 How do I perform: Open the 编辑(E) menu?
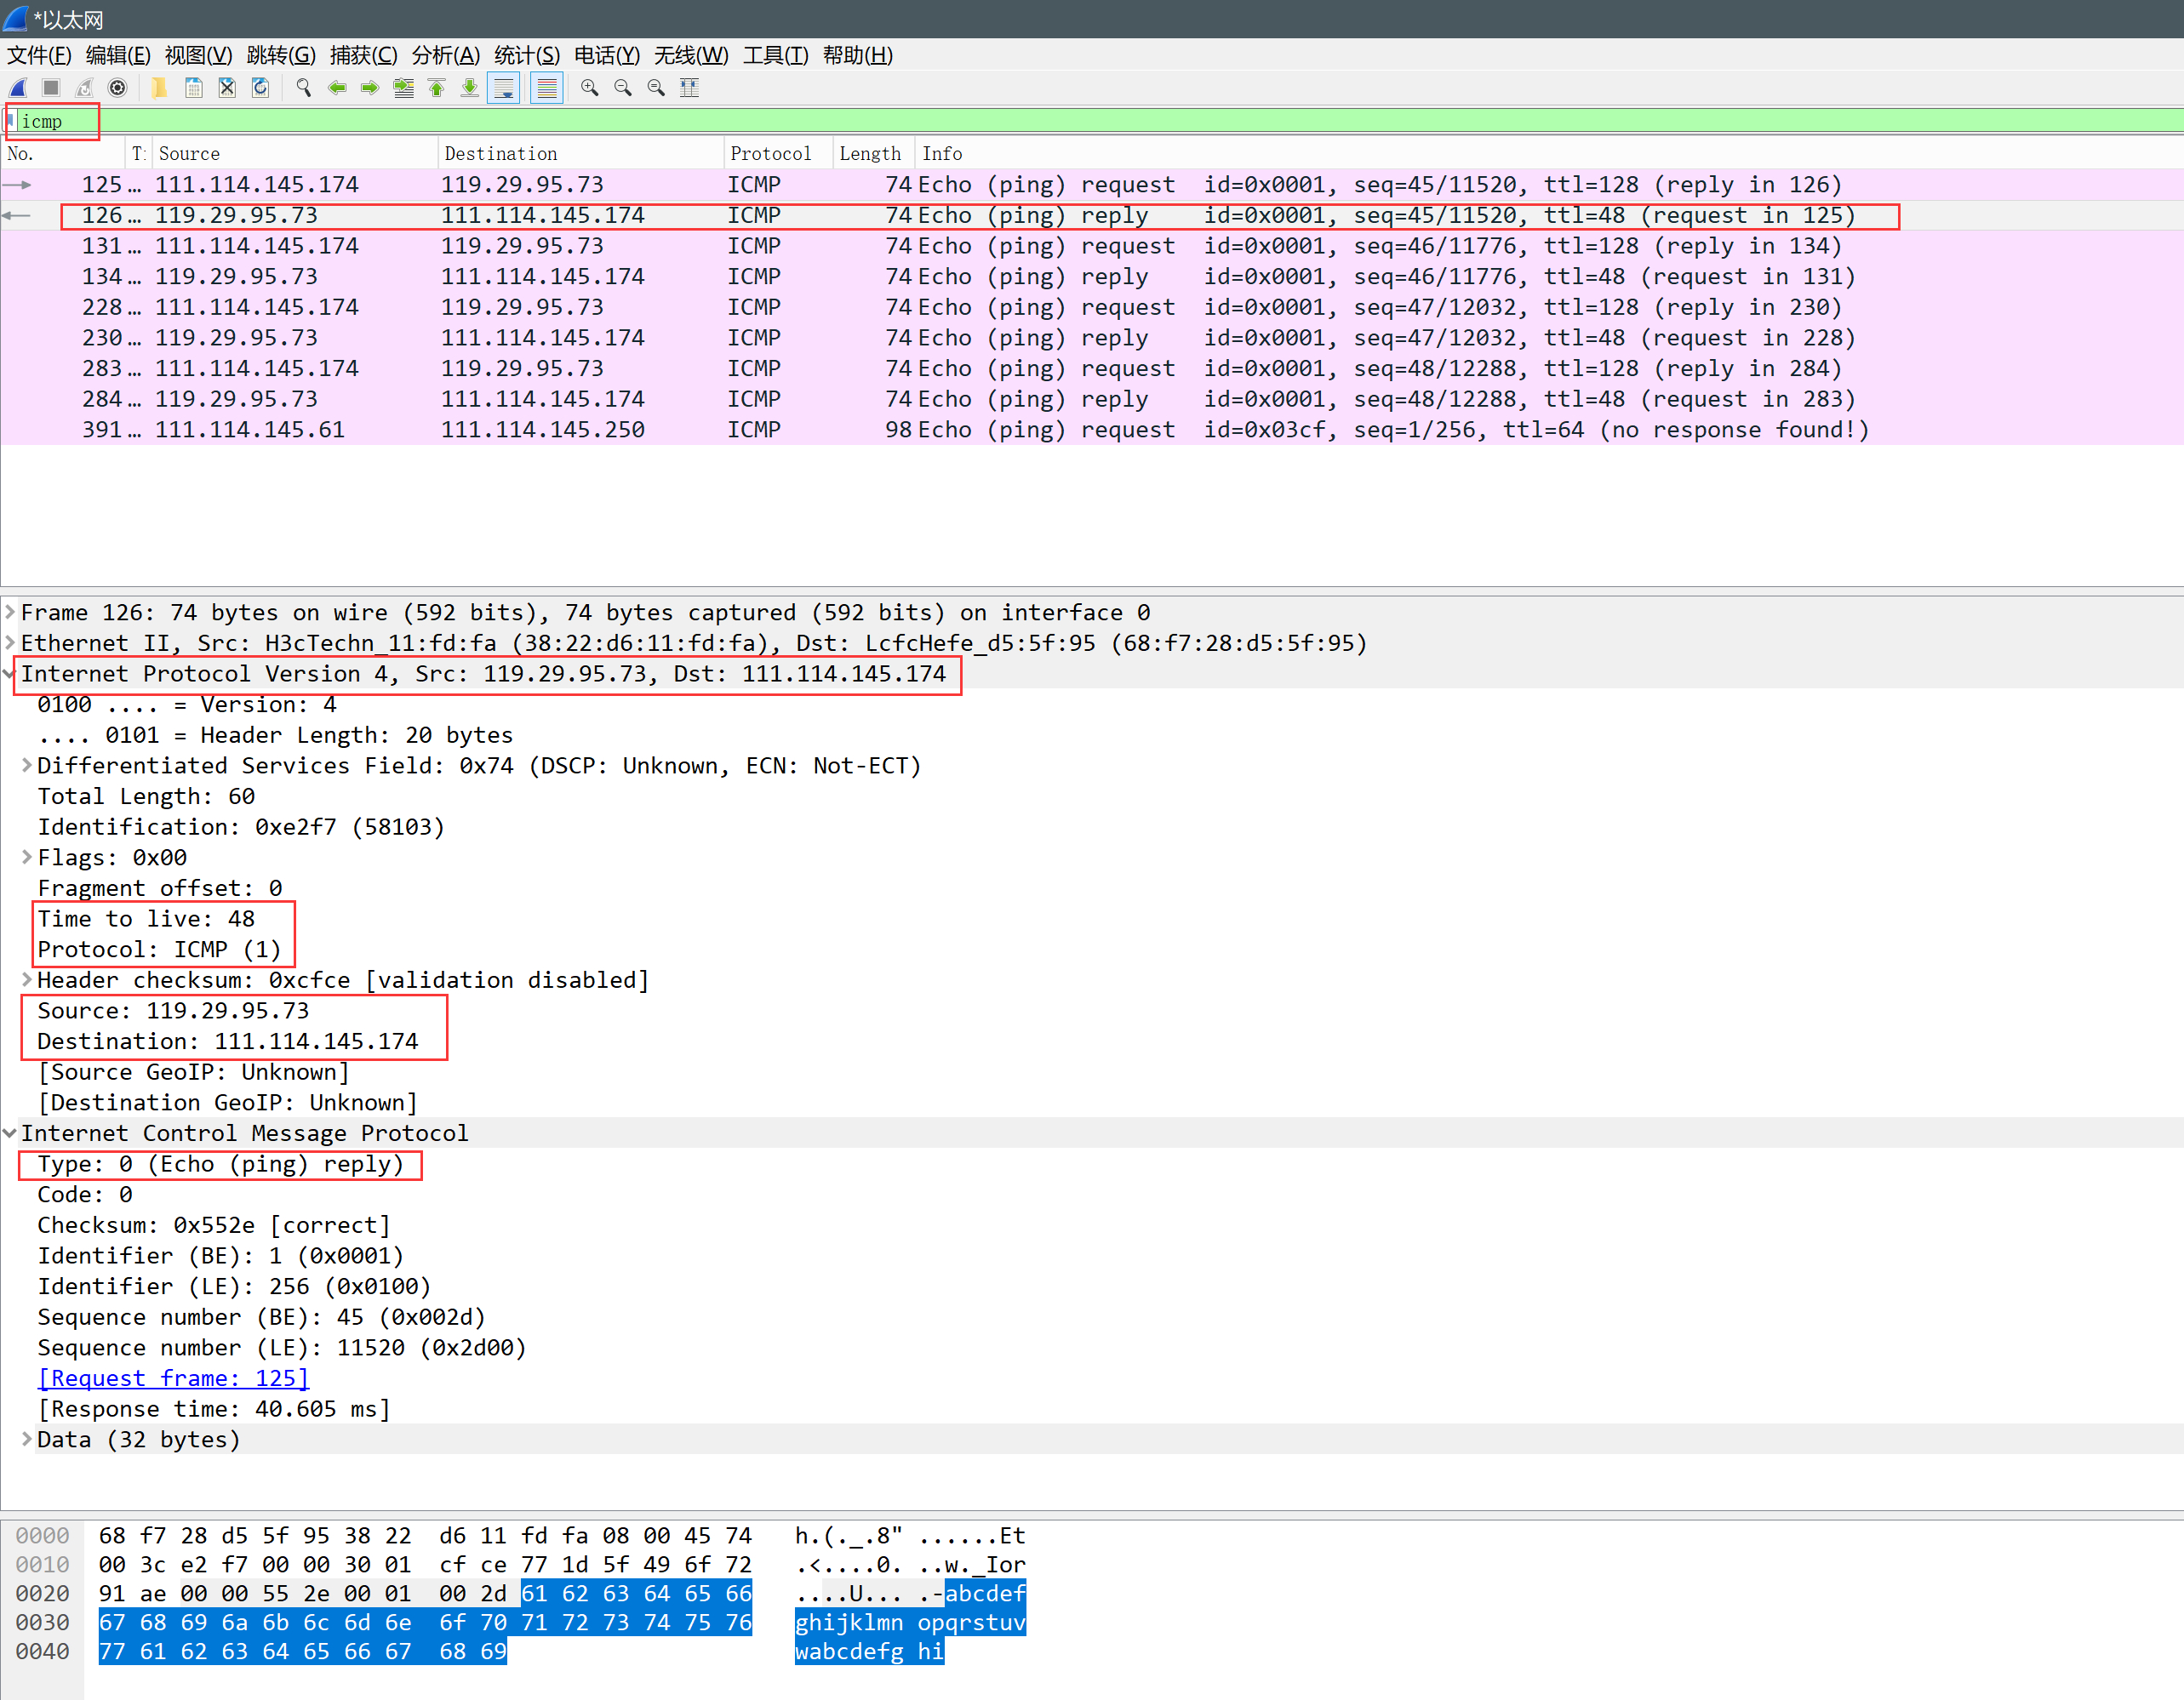tap(118, 55)
